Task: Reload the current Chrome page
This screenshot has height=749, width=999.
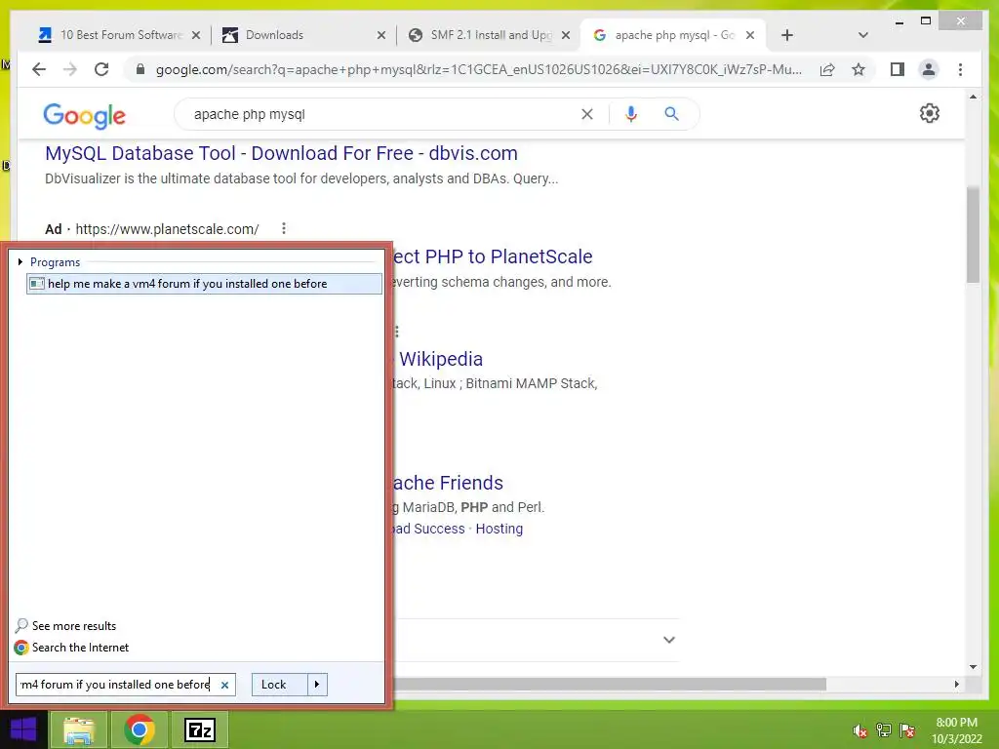Action: coord(101,69)
